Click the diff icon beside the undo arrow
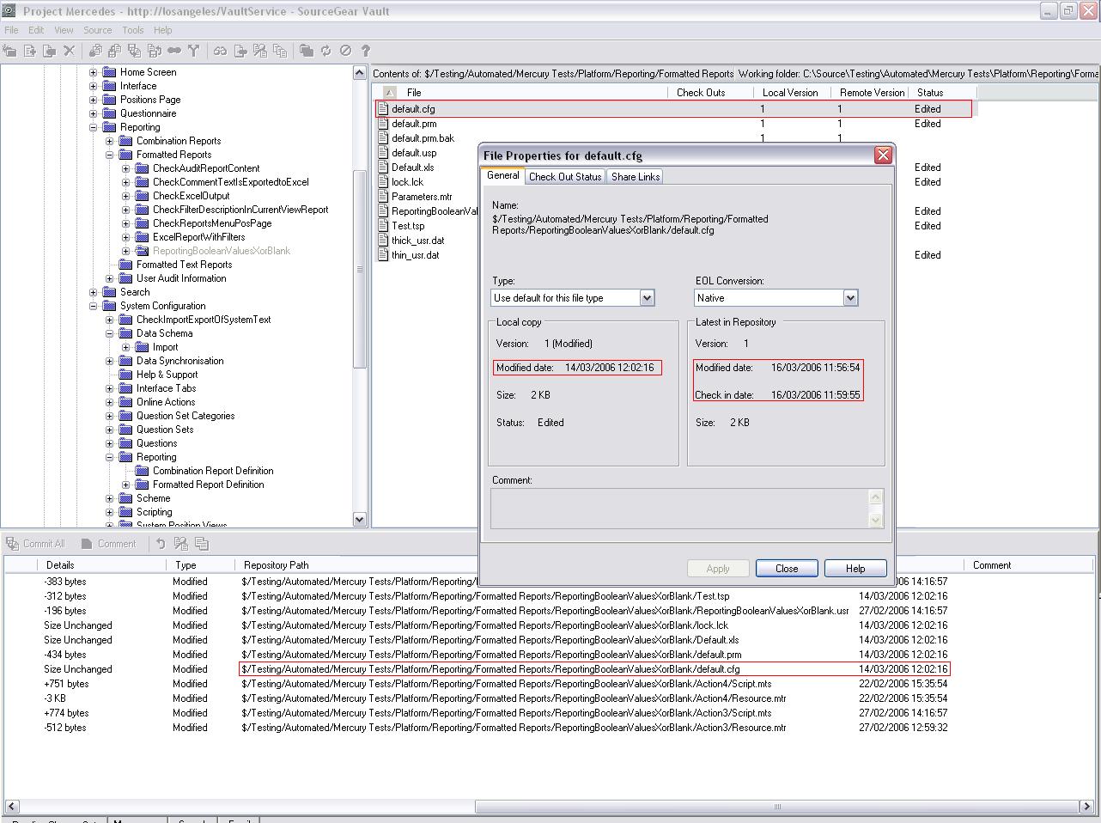 pyautogui.click(x=180, y=543)
